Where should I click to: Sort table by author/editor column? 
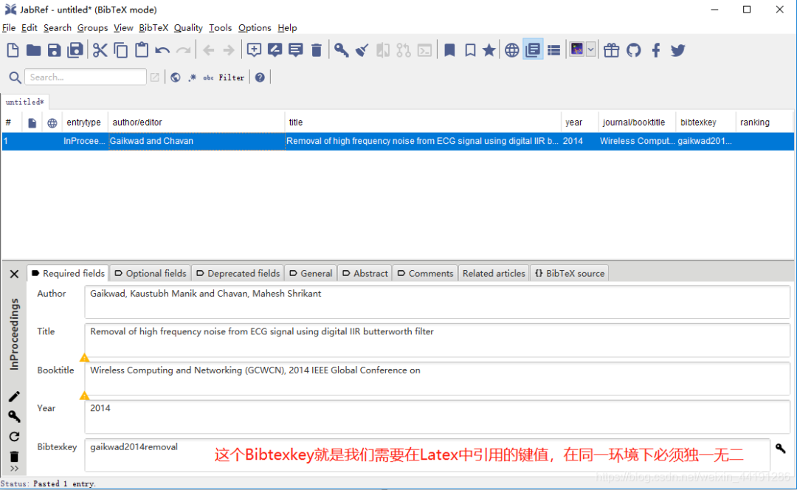196,122
